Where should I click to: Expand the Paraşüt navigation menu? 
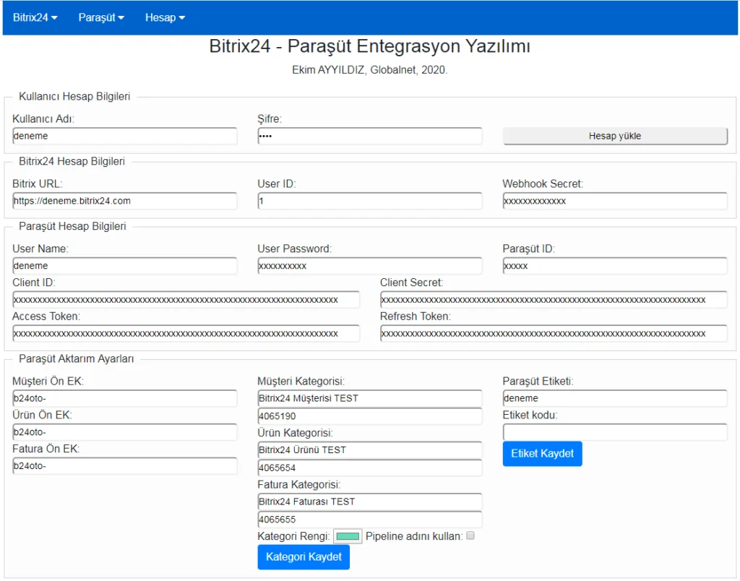coord(101,17)
